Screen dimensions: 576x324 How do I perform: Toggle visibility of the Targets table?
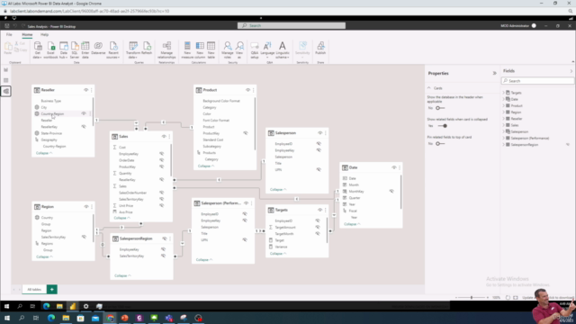click(x=320, y=210)
